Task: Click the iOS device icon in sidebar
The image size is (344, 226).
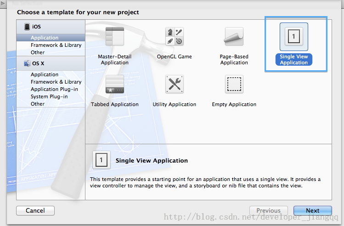Action: (27, 27)
